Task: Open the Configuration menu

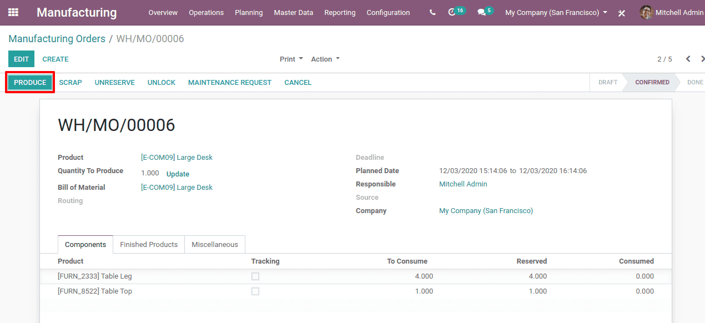Action: 389,12
